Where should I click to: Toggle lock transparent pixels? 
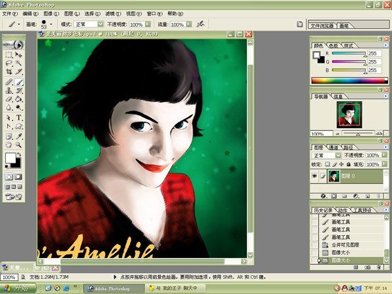(327, 164)
